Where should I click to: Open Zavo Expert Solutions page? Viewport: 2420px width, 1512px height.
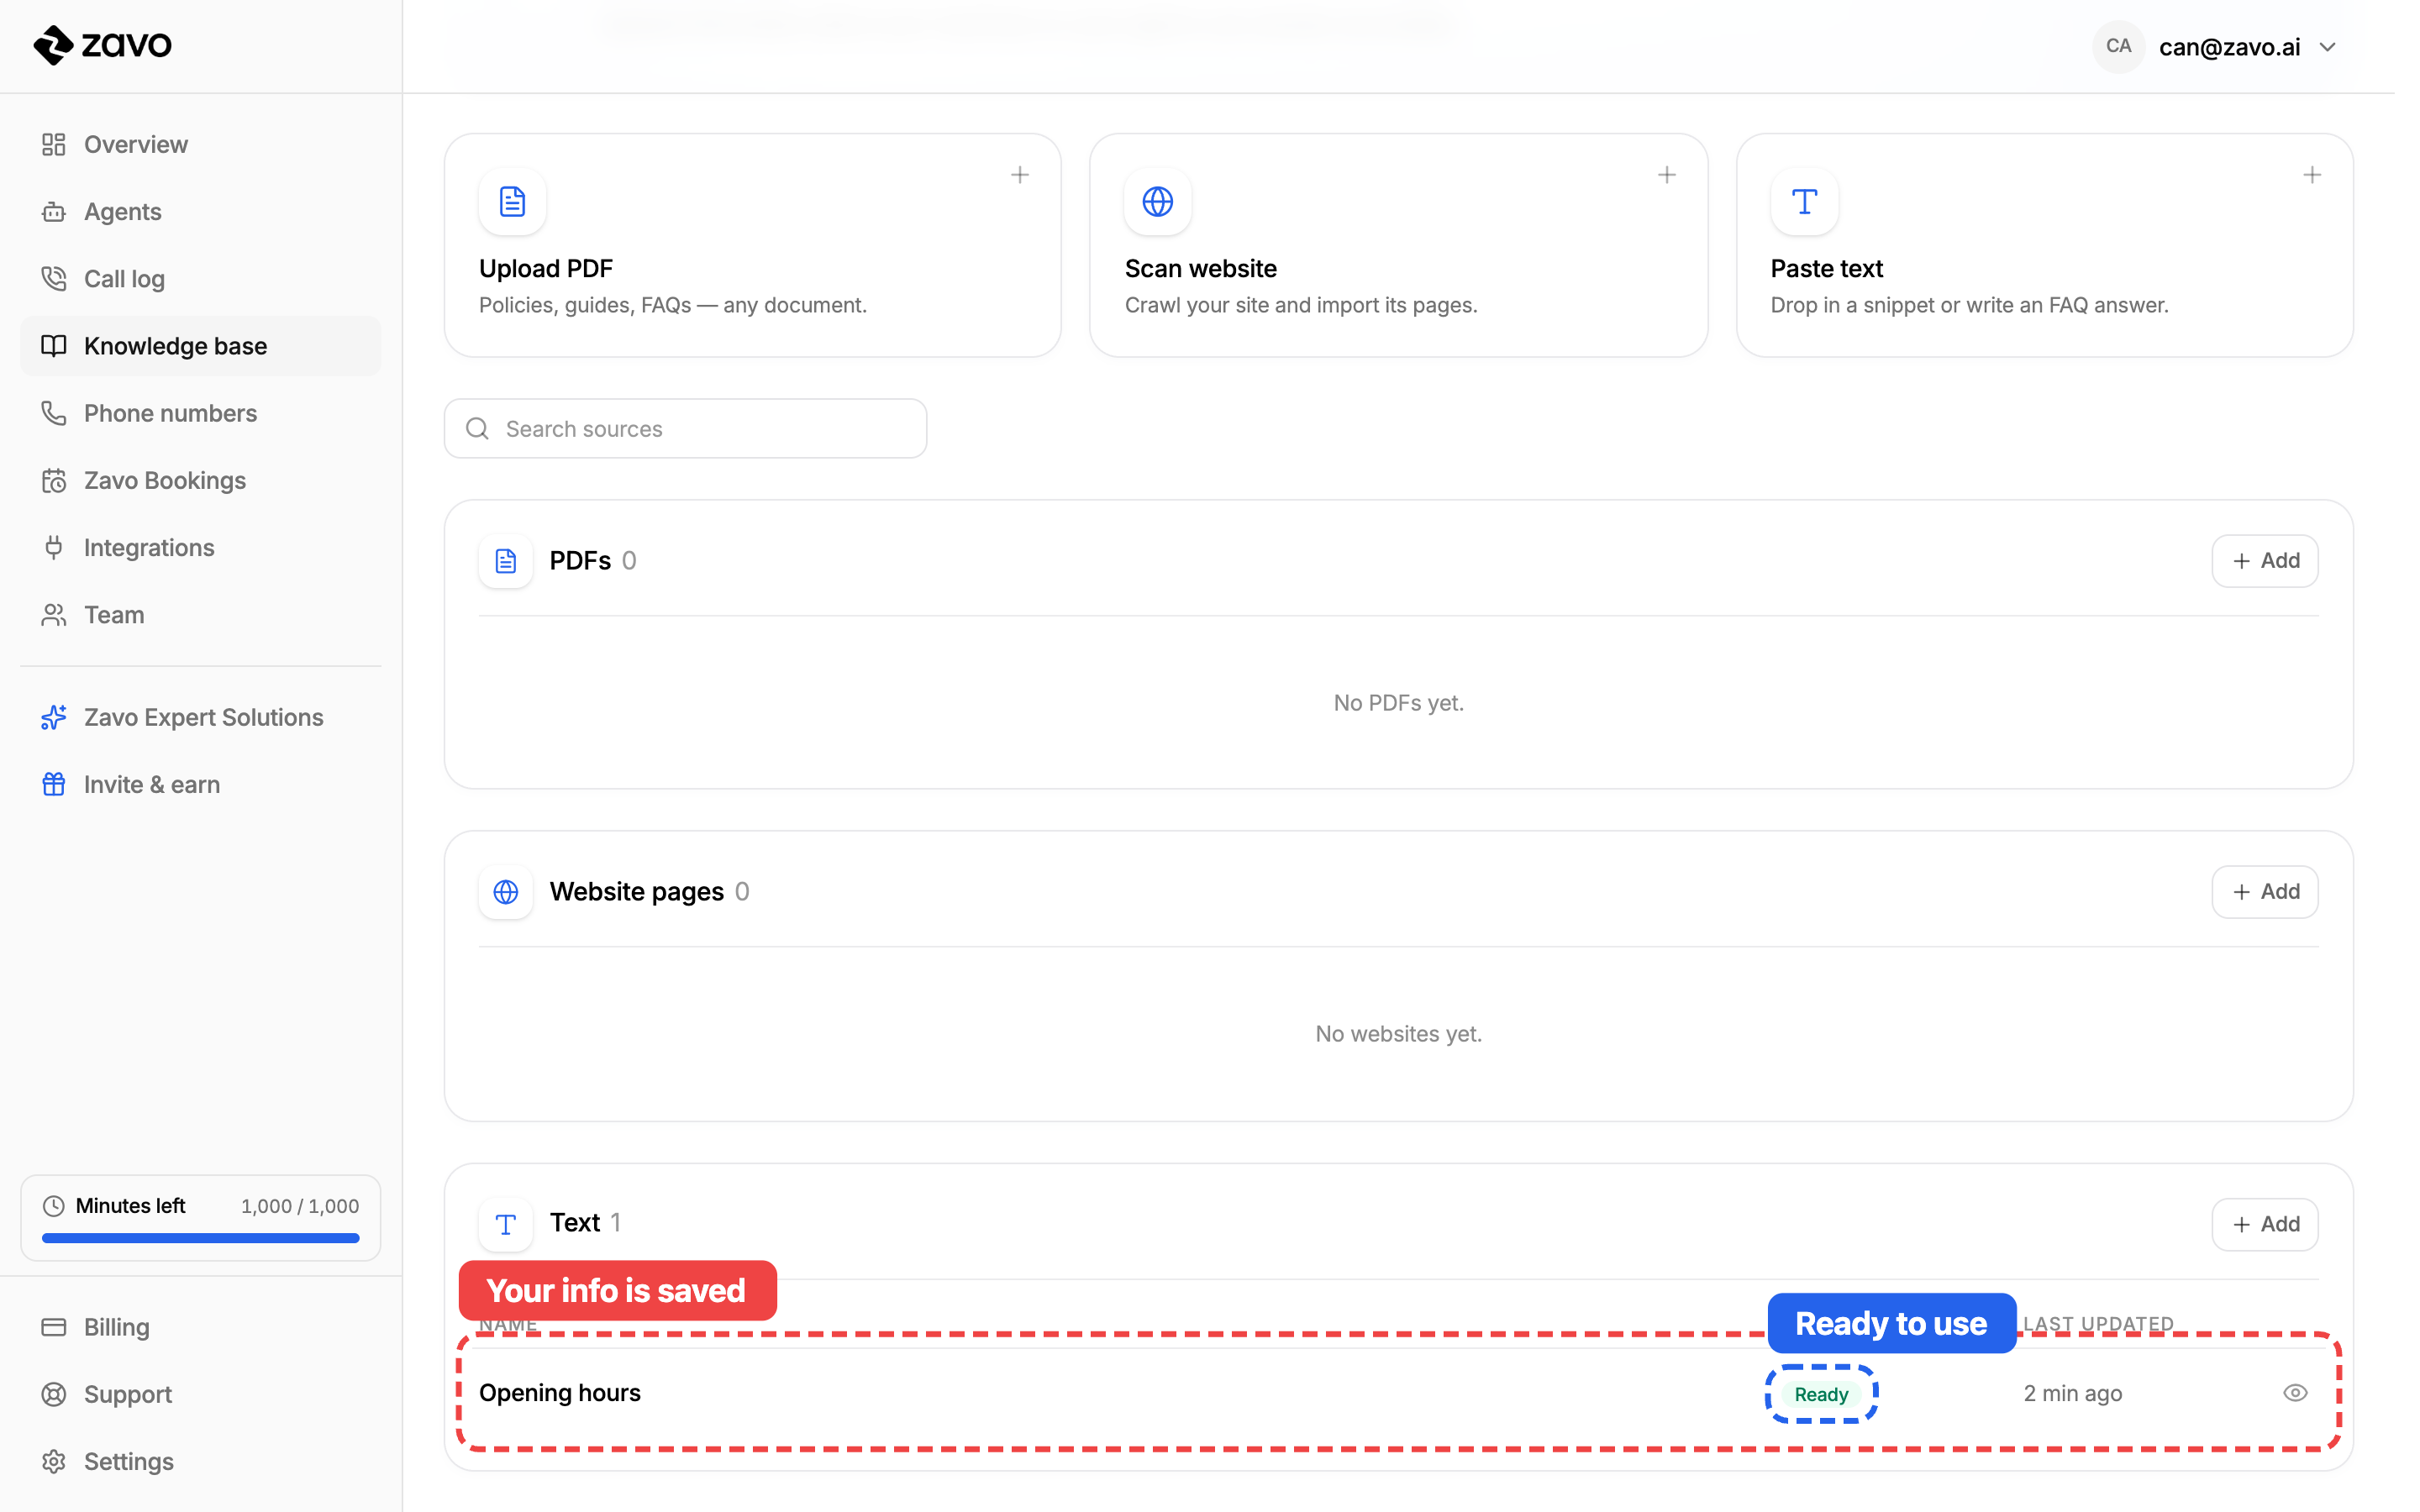tap(200, 717)
